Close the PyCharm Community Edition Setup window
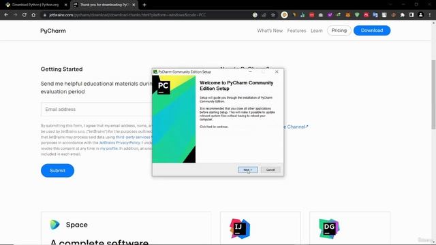 pos(277,71)
